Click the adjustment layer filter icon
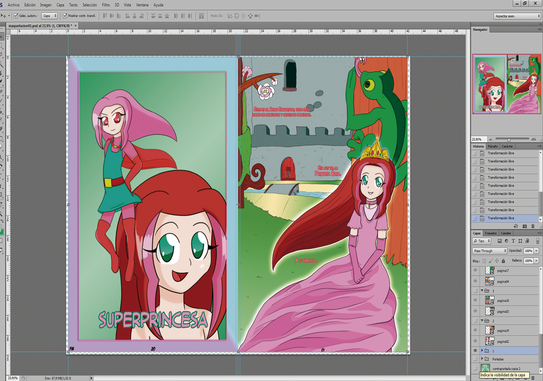Viewport: 543px width, 381px height. point(506,241)
